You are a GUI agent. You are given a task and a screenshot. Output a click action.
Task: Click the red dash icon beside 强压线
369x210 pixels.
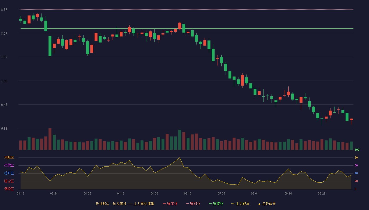click(x=164, y=204)
